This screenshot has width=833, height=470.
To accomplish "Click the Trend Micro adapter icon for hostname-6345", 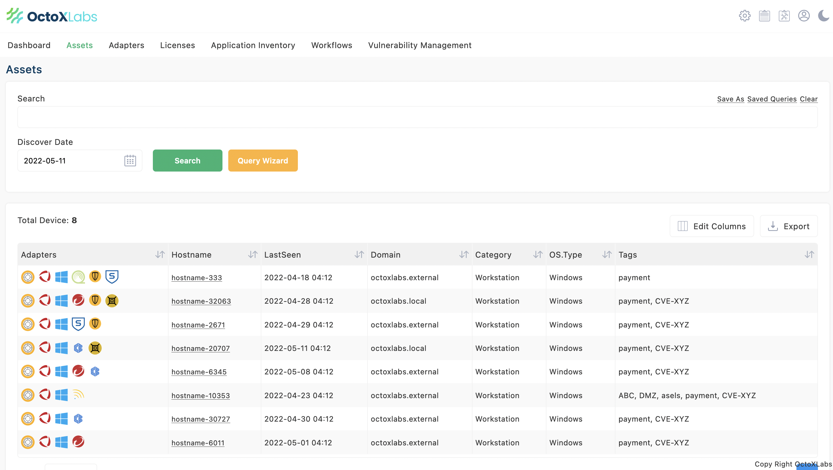I will pos(78,371).
